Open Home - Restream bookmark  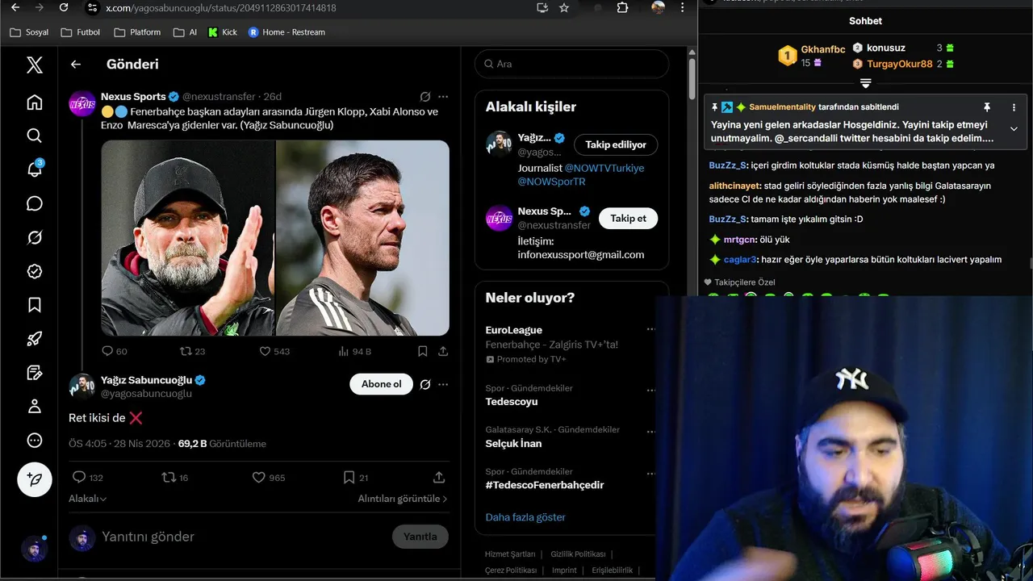coord(286,32)
